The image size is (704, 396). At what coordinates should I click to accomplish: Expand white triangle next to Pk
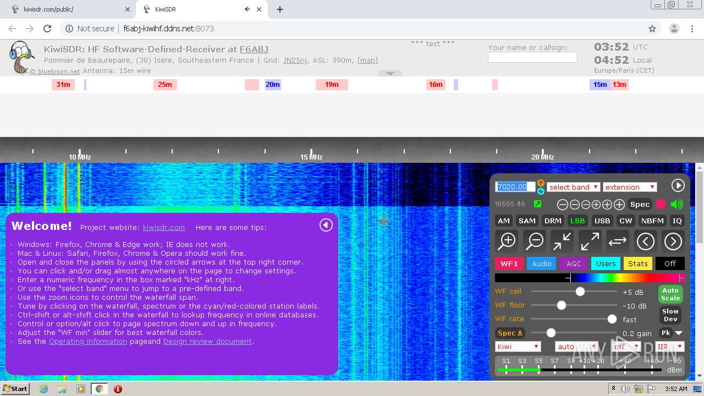point(679,333)
